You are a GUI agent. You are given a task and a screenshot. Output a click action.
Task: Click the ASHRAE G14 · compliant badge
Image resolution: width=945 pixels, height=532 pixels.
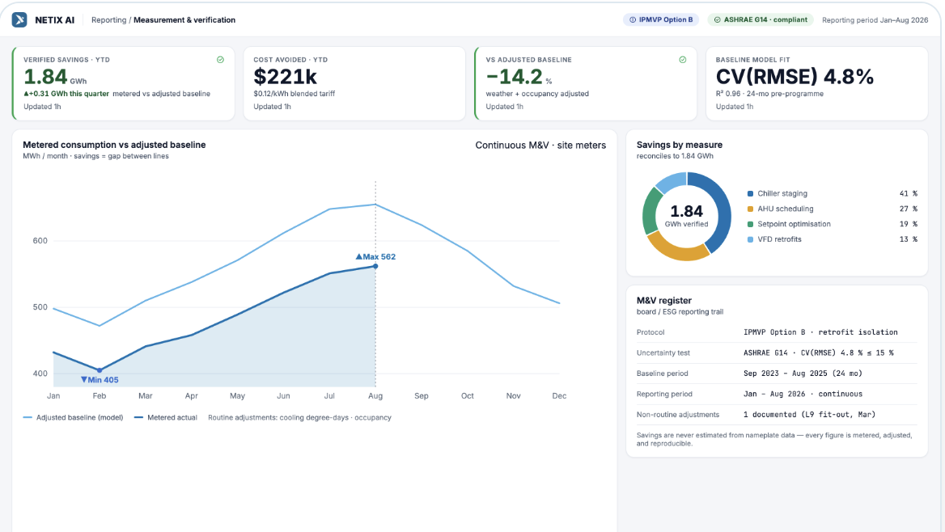[761, 20]
